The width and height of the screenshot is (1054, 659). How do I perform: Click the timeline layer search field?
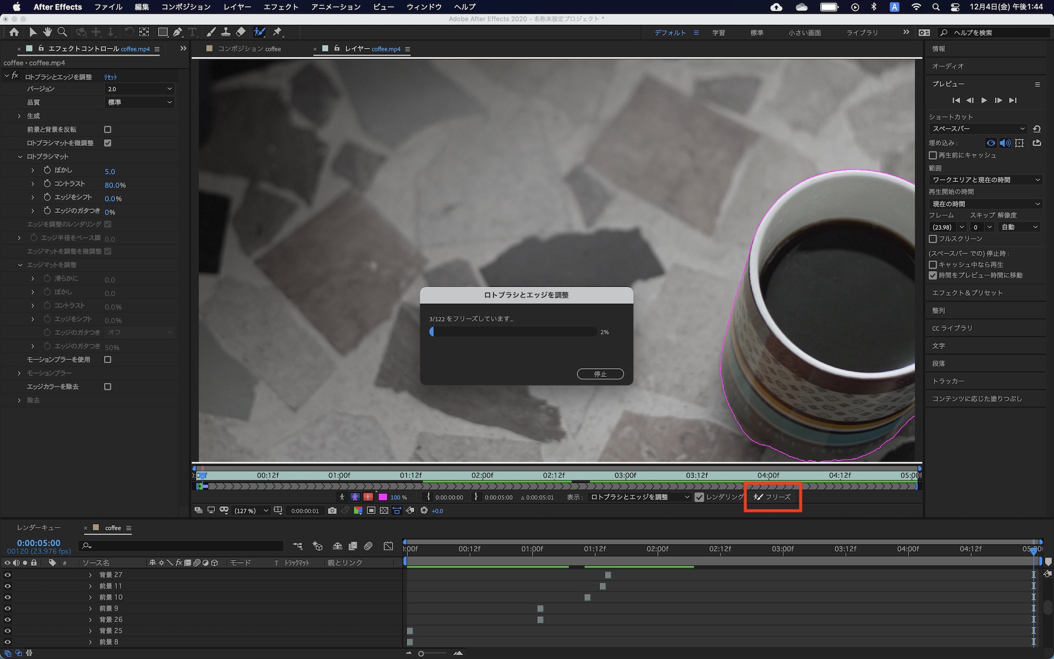pyautogui.click(x=182, y=546)
